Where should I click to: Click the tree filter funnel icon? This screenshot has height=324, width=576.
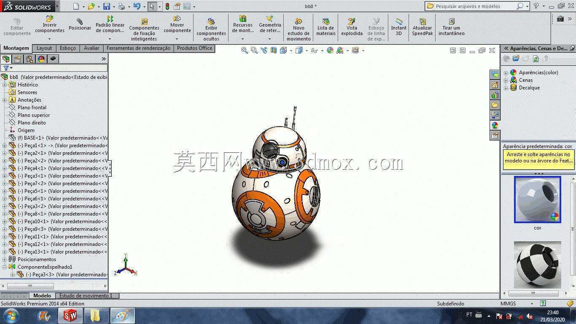point(6,68)
